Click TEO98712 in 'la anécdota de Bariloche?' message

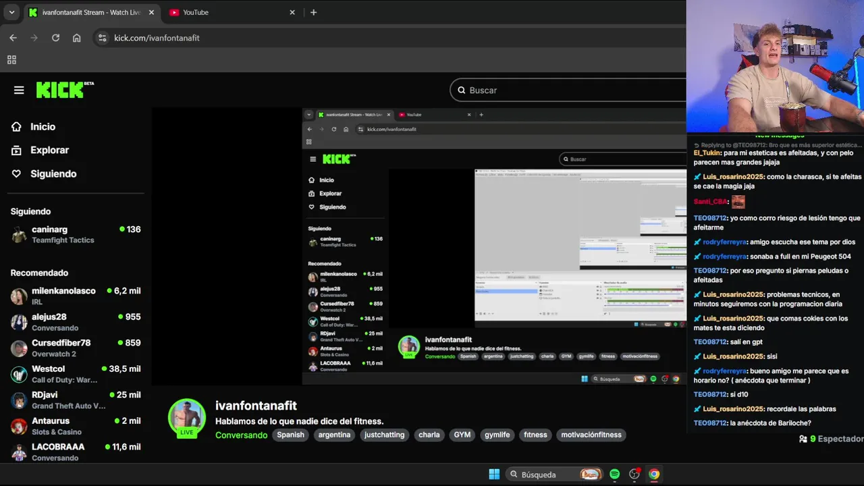point(710,423)
